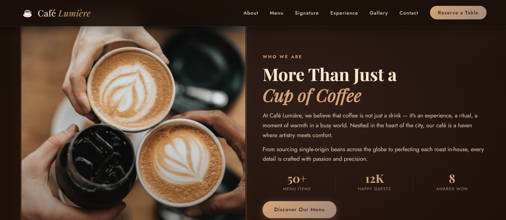Open the Menu nav item
This screenshot has height=220, width=506.
(x=276, y=13)
